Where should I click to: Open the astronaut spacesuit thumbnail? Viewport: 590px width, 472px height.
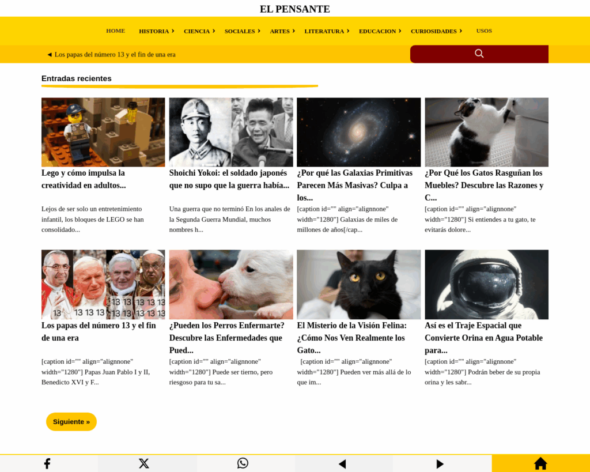click(486, 285)
